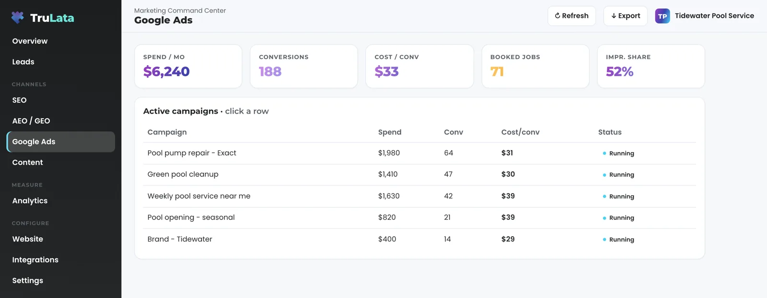Click the TP account avatar badge
The height and width of the screenshot is (298, 767).
tap(662, 16)
